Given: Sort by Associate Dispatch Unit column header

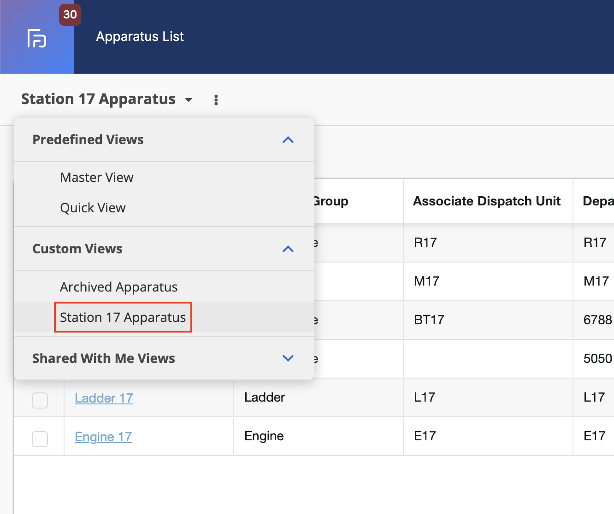Looking at the screenshot, I should coord(487,201).
